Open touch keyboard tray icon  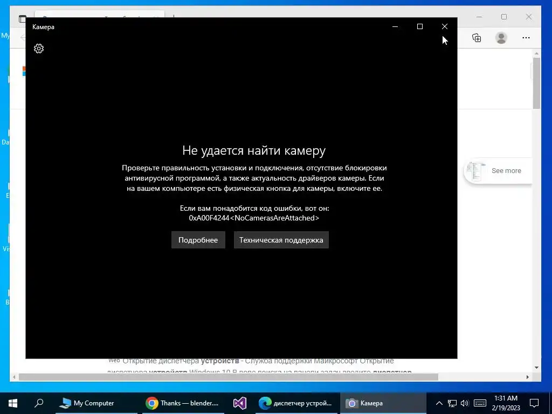480,403
